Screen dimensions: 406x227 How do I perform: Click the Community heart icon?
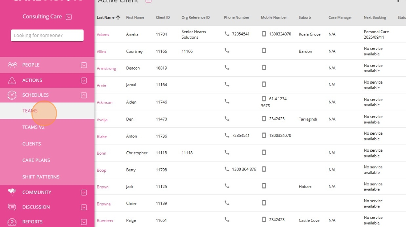(12, 192)
